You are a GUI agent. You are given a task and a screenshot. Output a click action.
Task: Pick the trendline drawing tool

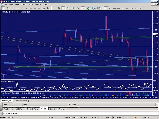point(22,8)
